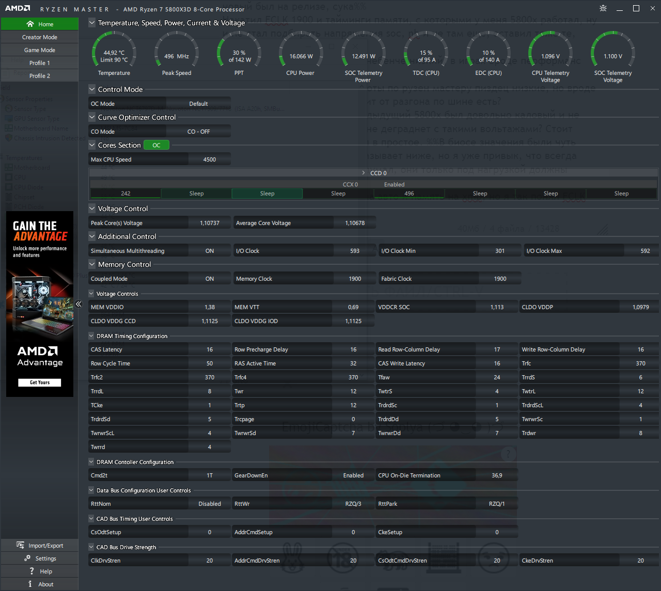
Task: Collapse CAD Bus Timing User Controls
Action: point(91,518)
